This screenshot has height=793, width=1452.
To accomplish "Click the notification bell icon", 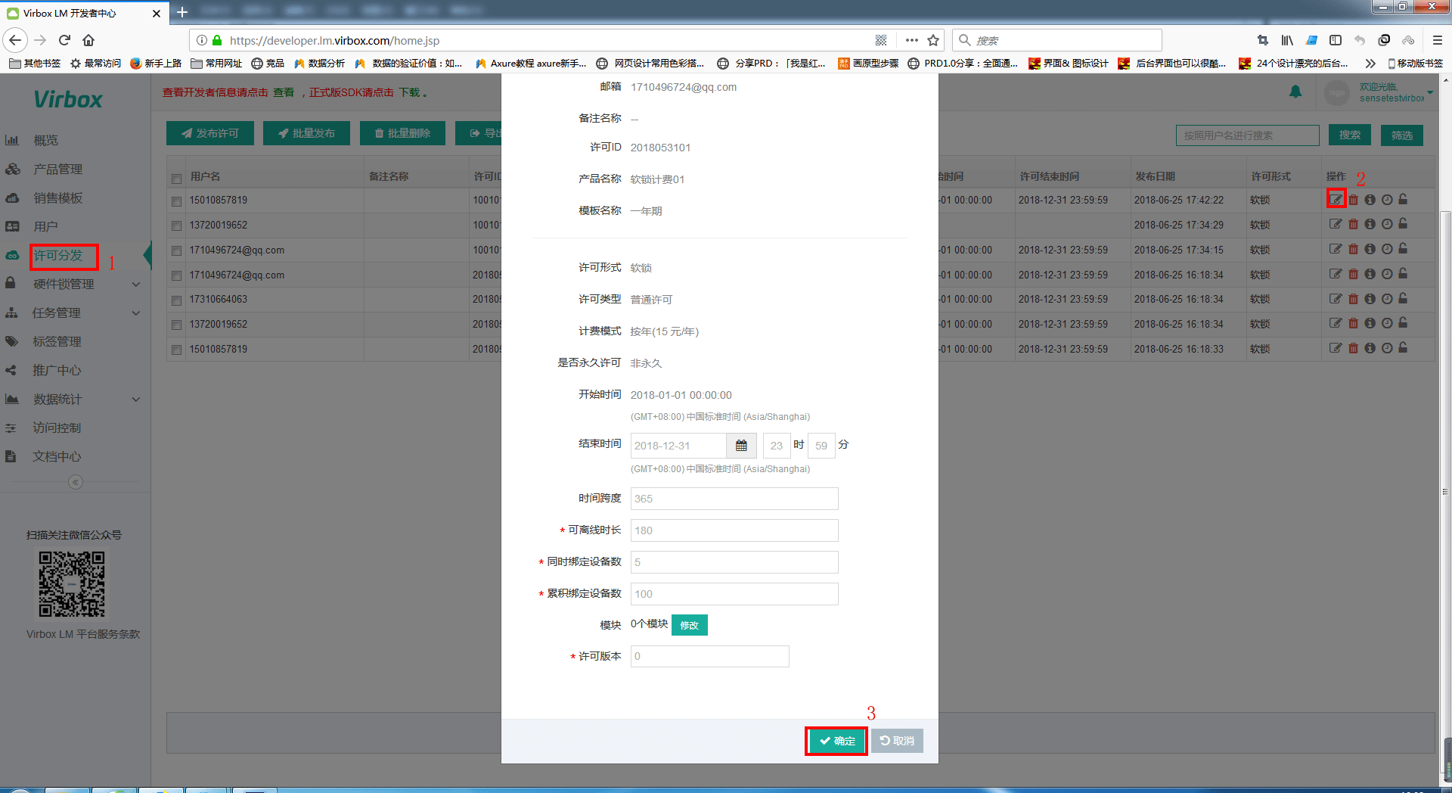I will (1295, 92).
